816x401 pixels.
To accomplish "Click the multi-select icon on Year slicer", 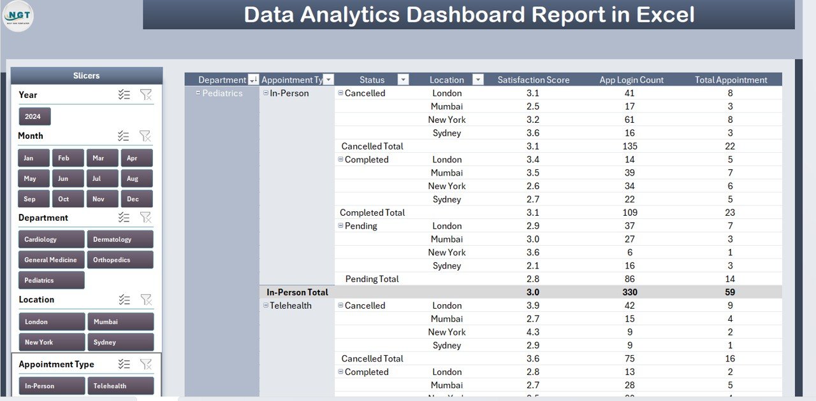I will [x=125, y=94].
